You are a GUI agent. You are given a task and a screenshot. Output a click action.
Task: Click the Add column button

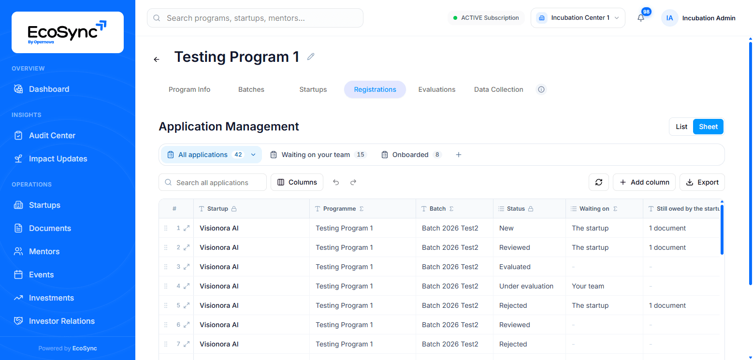(x=644, y=182)
